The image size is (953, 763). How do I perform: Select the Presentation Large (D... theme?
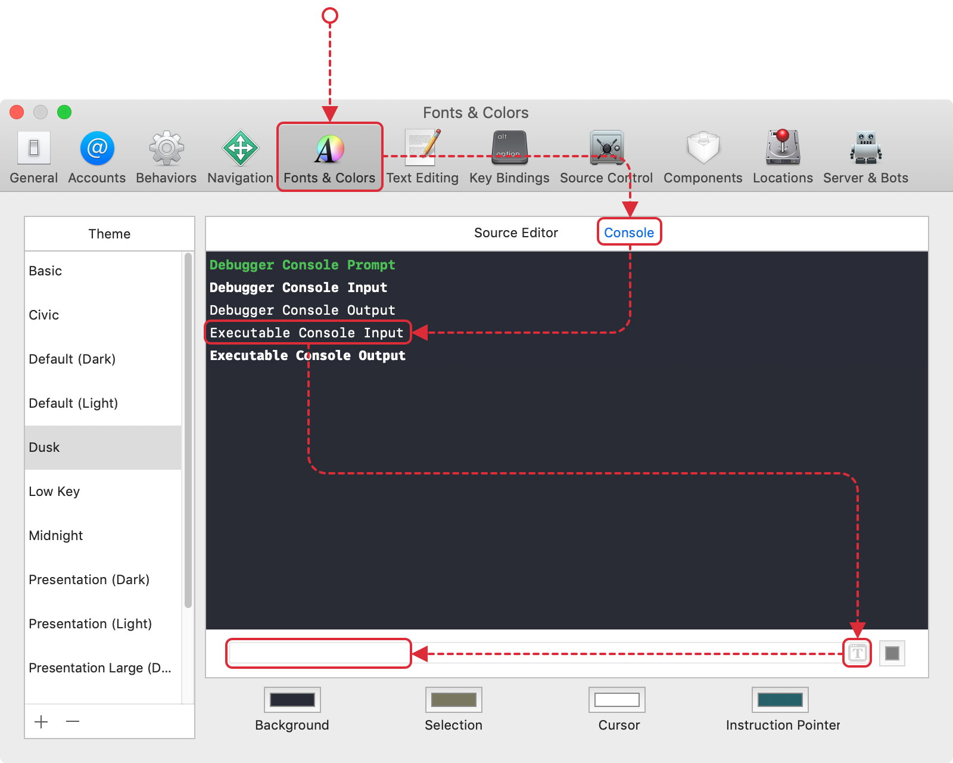tap(103, 668)
